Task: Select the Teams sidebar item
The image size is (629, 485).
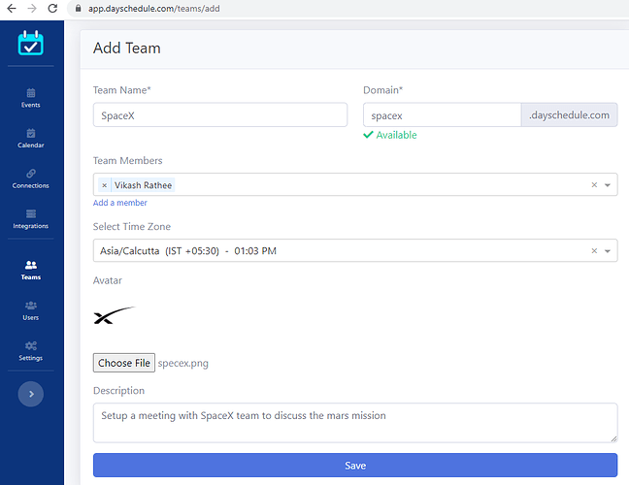Action: pyautogui.click(x=31, y=271)
